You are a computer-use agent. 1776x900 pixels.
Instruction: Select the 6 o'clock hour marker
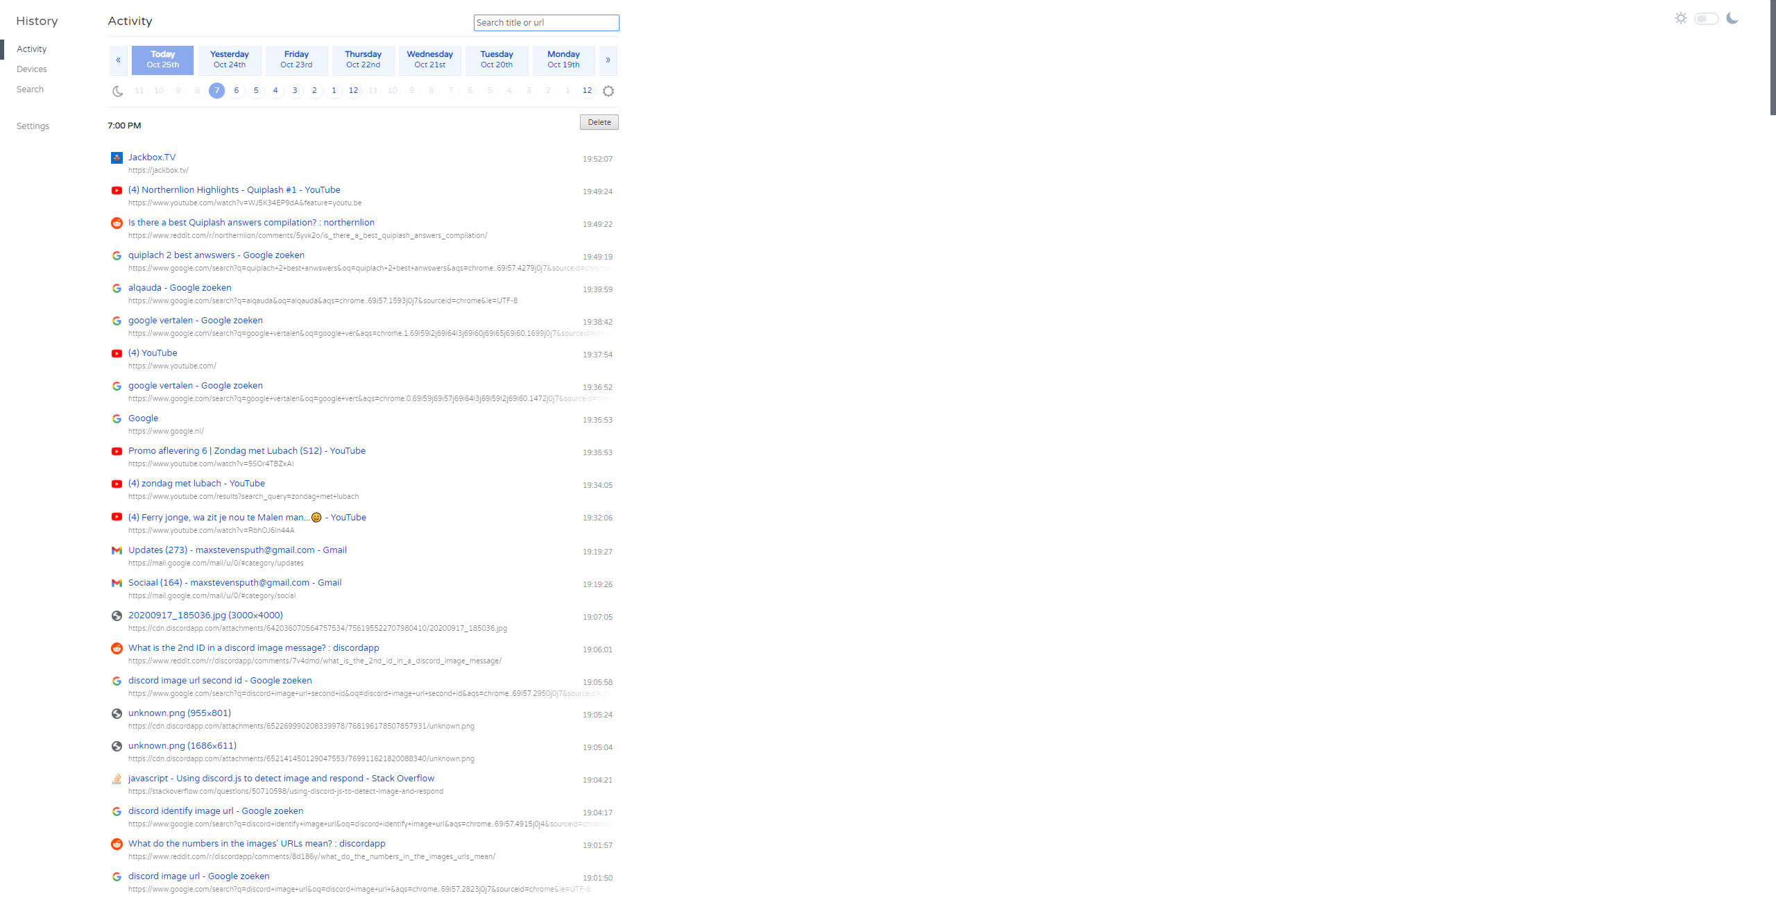pos(237,91)
